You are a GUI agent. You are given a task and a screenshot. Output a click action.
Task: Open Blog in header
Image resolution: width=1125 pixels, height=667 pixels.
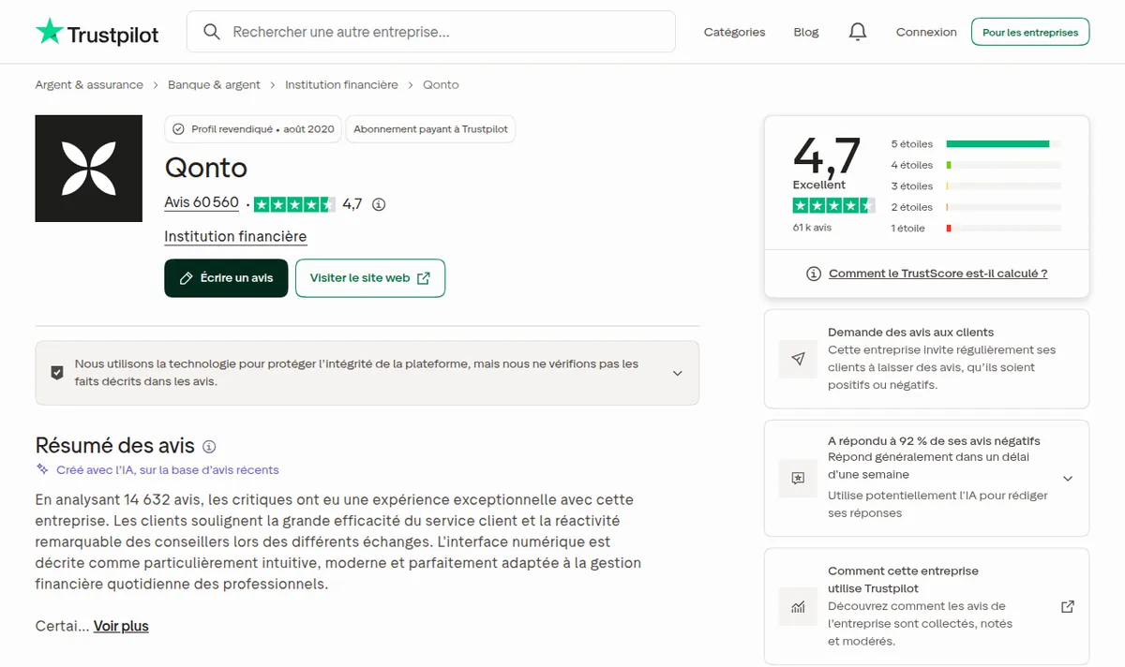pyautogui.click(x=806, y=32)
